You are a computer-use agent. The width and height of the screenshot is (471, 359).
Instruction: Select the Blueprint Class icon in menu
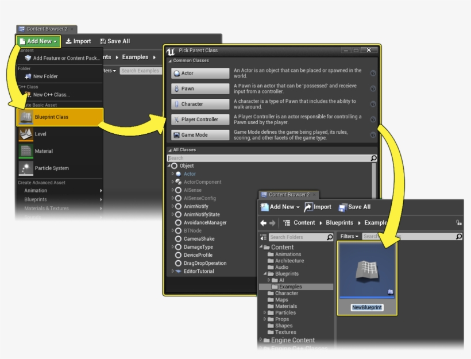pyautogui.click(x=26, y=117)
